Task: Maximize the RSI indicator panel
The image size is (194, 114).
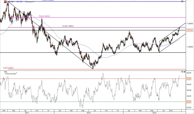Action: coord(182,72)
